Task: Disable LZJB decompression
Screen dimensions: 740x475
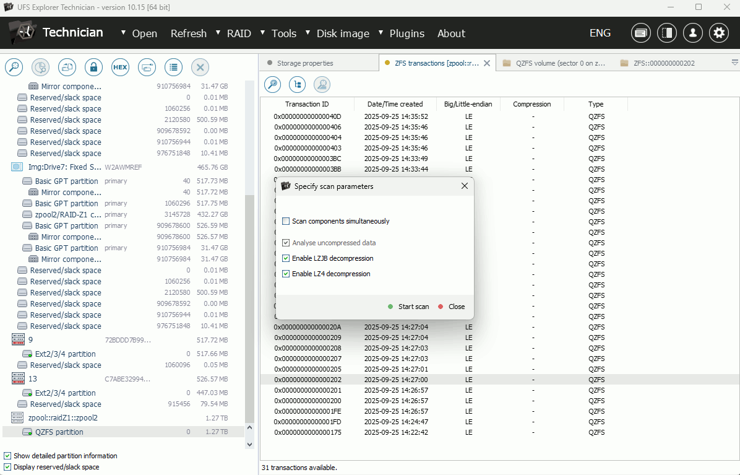Action: click(x=287, y=258)
